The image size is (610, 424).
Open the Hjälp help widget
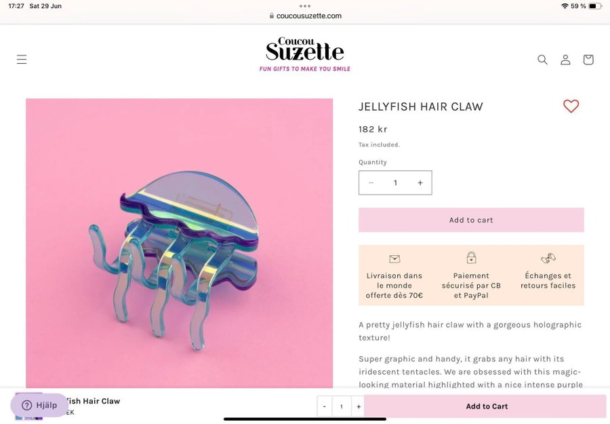(x=39, y=405)
